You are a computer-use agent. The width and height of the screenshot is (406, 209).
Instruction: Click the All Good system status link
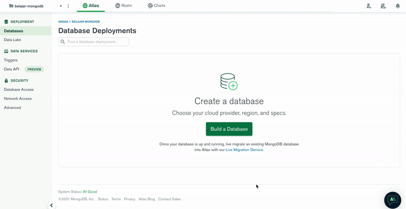[x=90, y=192]
